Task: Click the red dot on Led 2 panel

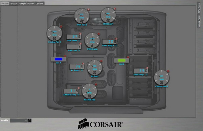Action: click(128, 57)
